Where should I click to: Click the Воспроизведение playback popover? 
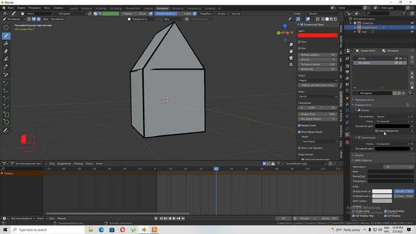coord(23,218)
